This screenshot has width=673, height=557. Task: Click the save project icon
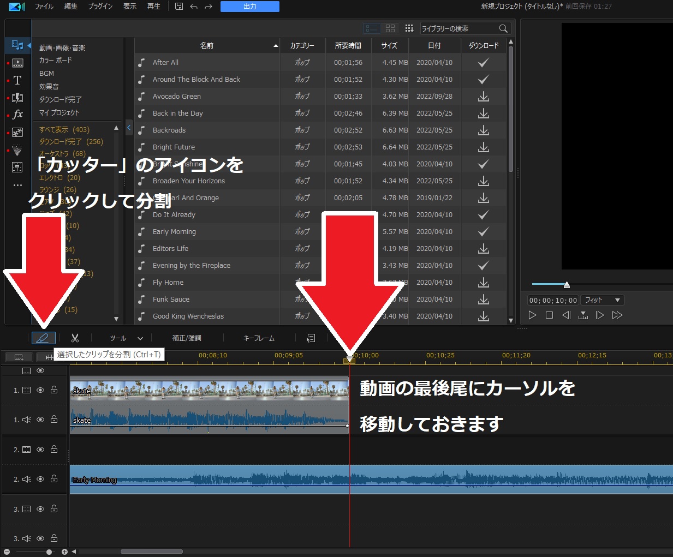click(x=179, y=7)
